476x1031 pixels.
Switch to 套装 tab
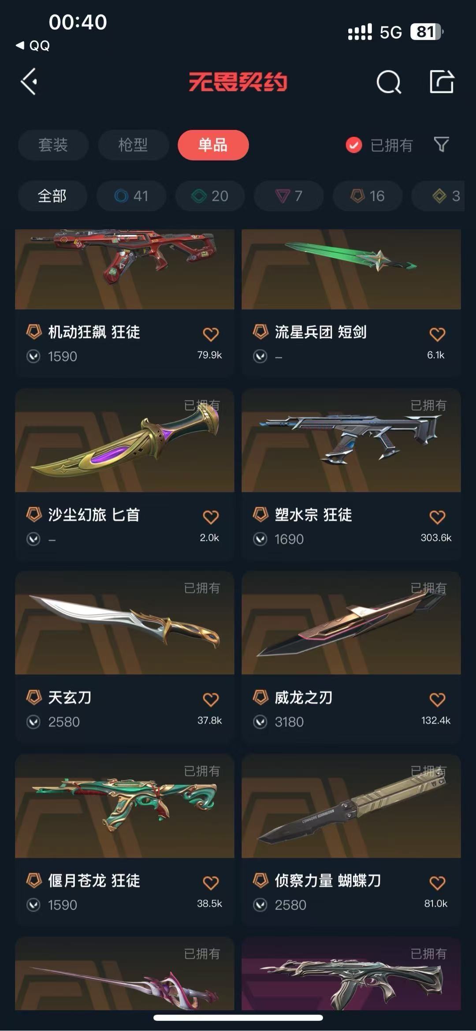click(x=53, y=145)
